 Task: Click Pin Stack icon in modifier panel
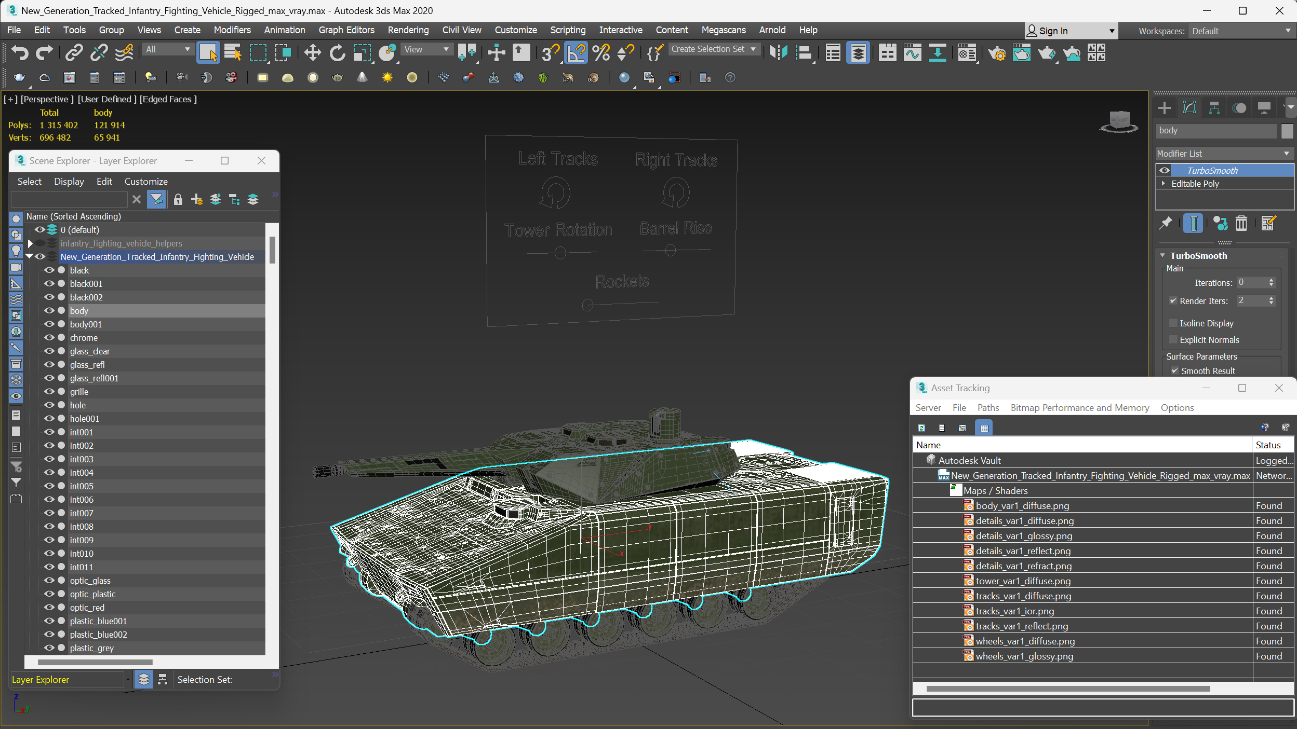1166,224
